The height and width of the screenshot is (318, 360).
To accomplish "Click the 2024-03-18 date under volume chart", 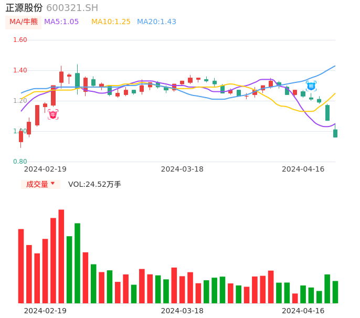I will (182, 311).
